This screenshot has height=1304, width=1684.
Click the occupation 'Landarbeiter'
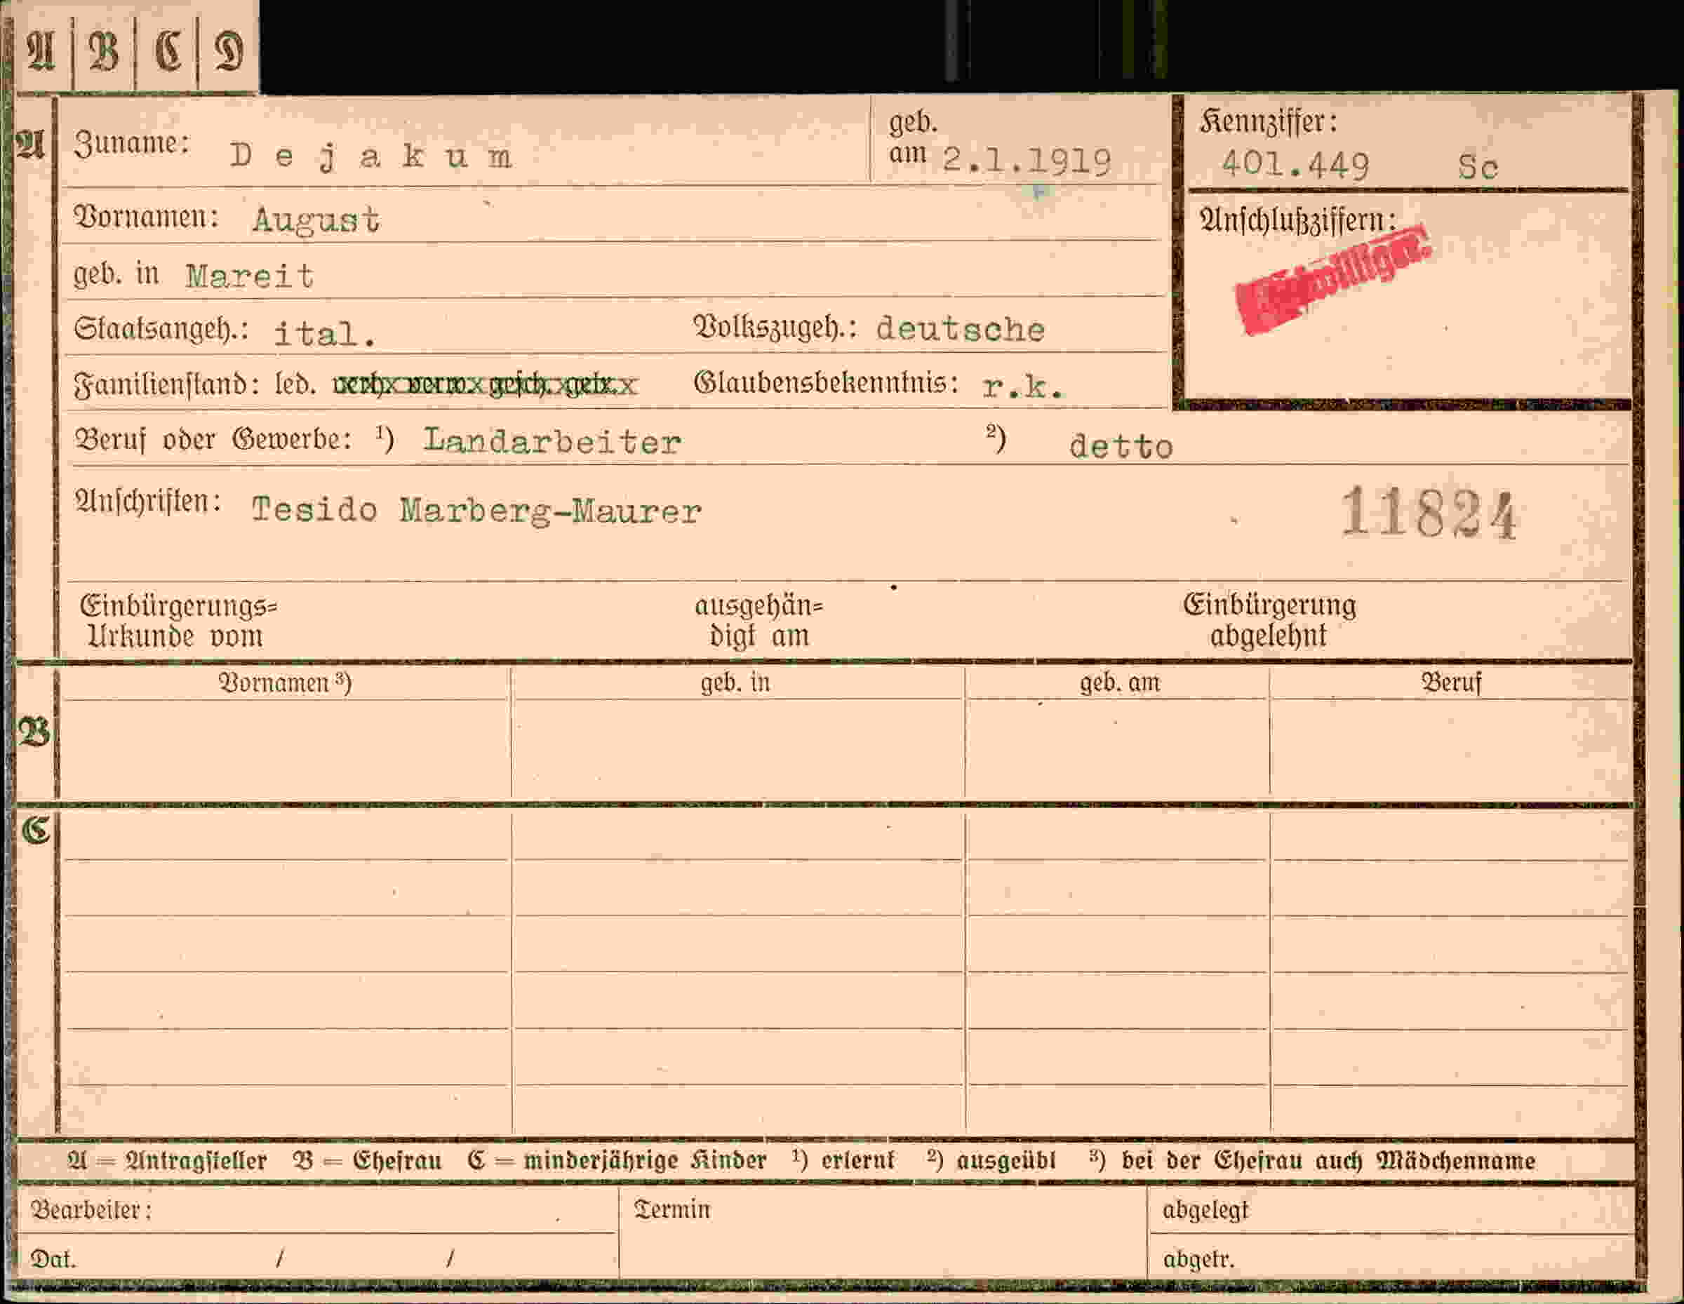click(553, 441)
